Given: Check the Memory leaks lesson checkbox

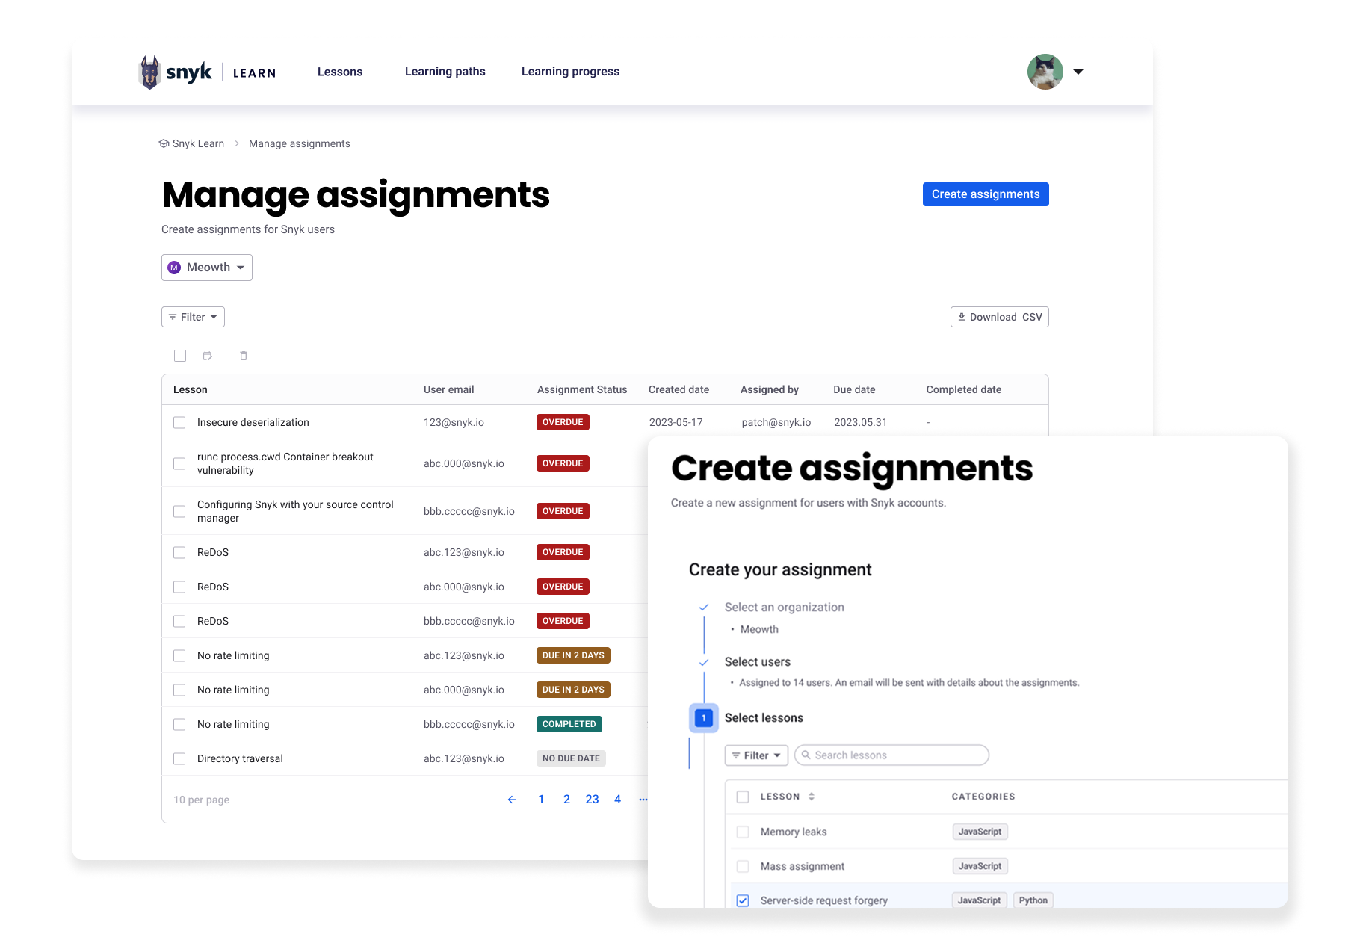Looking at the screenshot, I should tap(743, 832).
